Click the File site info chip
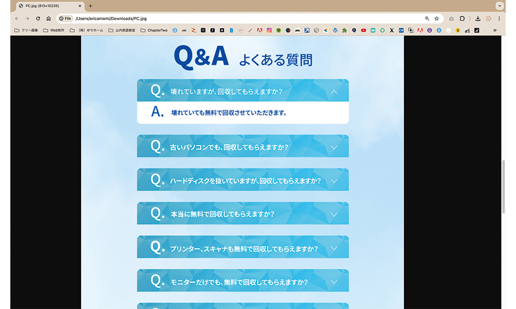The height and width of the screenshot is (309, 516). (x=65, y=19)
